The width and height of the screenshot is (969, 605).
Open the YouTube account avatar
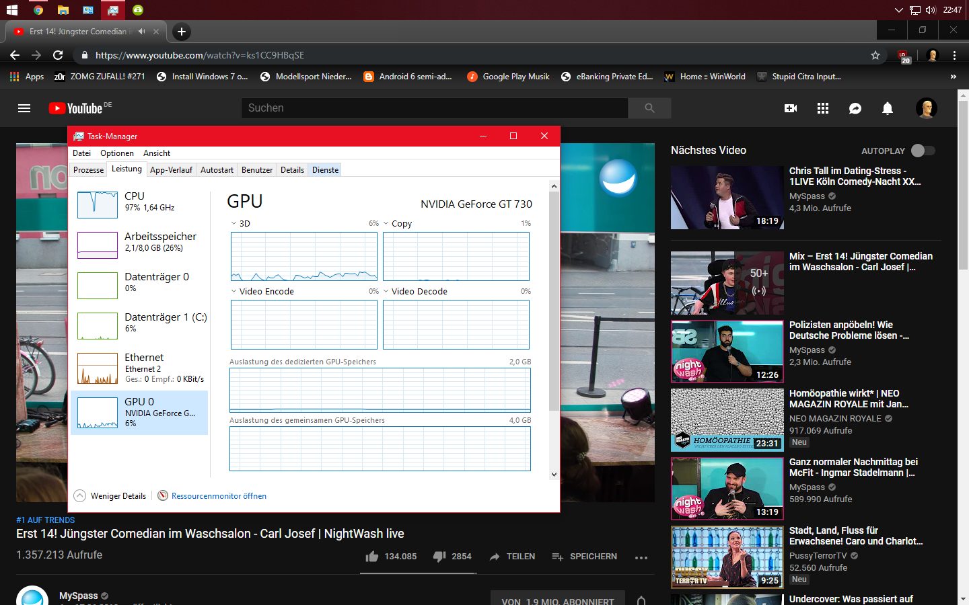coord(927,108)
